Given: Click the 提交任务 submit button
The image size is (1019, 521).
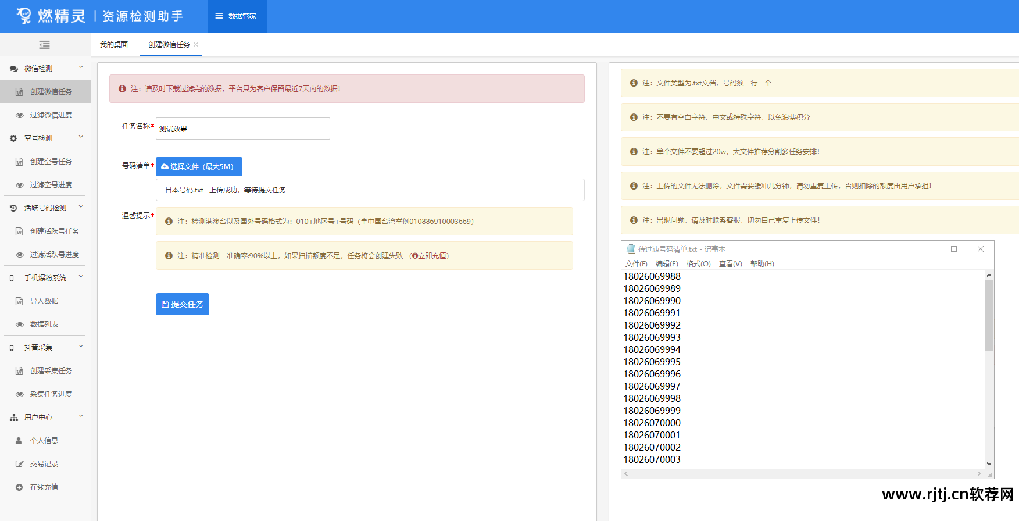Looking at the screenshot, I should click(182, 304).
